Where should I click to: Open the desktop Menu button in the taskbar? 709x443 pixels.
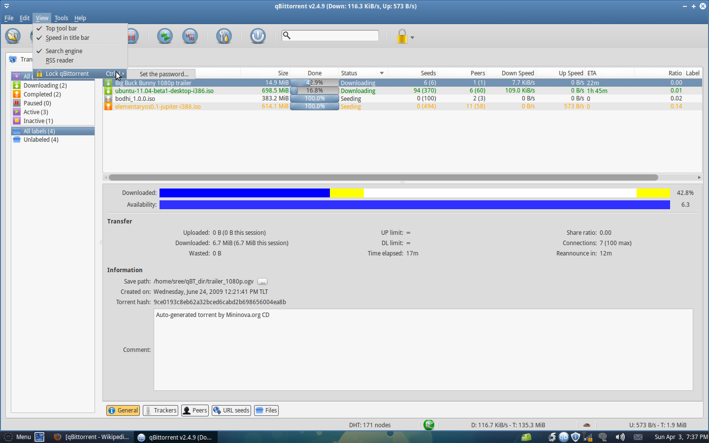[18, 437]
